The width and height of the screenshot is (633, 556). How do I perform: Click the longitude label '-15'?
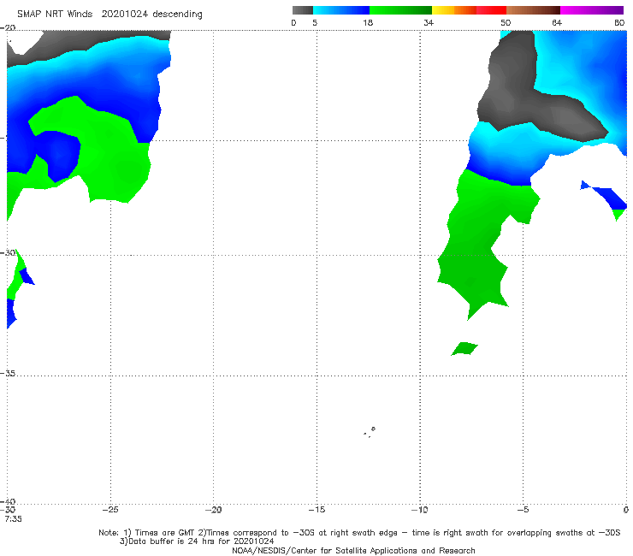[x=316, y=510]
